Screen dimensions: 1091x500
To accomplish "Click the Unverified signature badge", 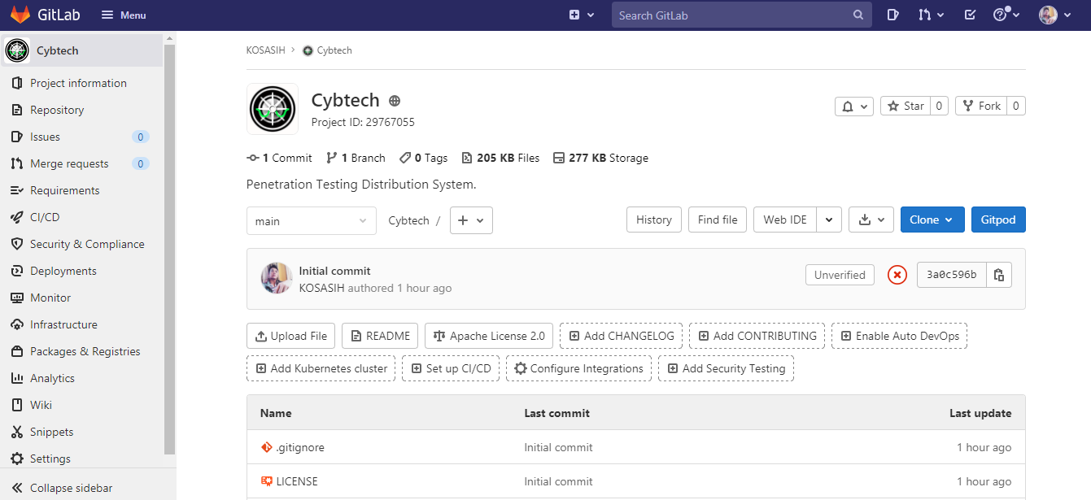I will [840, 275].
